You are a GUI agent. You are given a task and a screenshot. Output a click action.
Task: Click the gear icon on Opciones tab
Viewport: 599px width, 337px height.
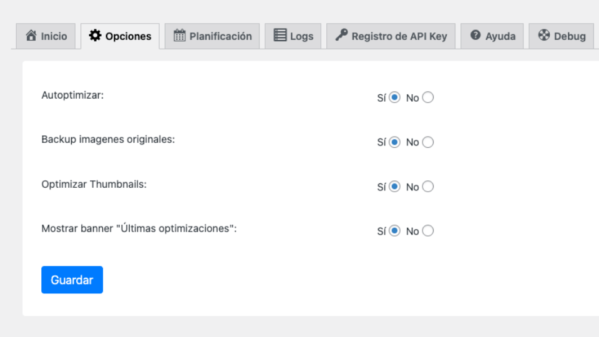[x=95, y=36]
